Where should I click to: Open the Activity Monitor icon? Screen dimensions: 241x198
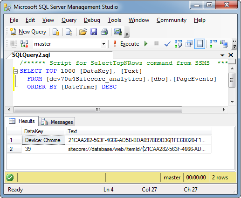117,32
